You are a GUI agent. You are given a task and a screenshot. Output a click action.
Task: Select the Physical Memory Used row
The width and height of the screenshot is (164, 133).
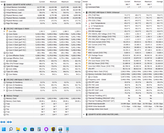[x=41, y=15]
